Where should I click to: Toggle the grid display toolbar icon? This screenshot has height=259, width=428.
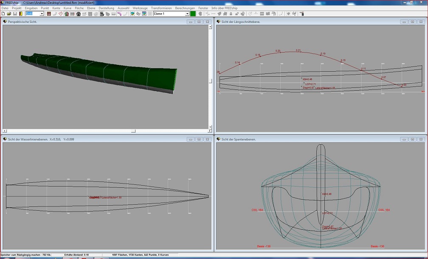[x=73, y=14]
